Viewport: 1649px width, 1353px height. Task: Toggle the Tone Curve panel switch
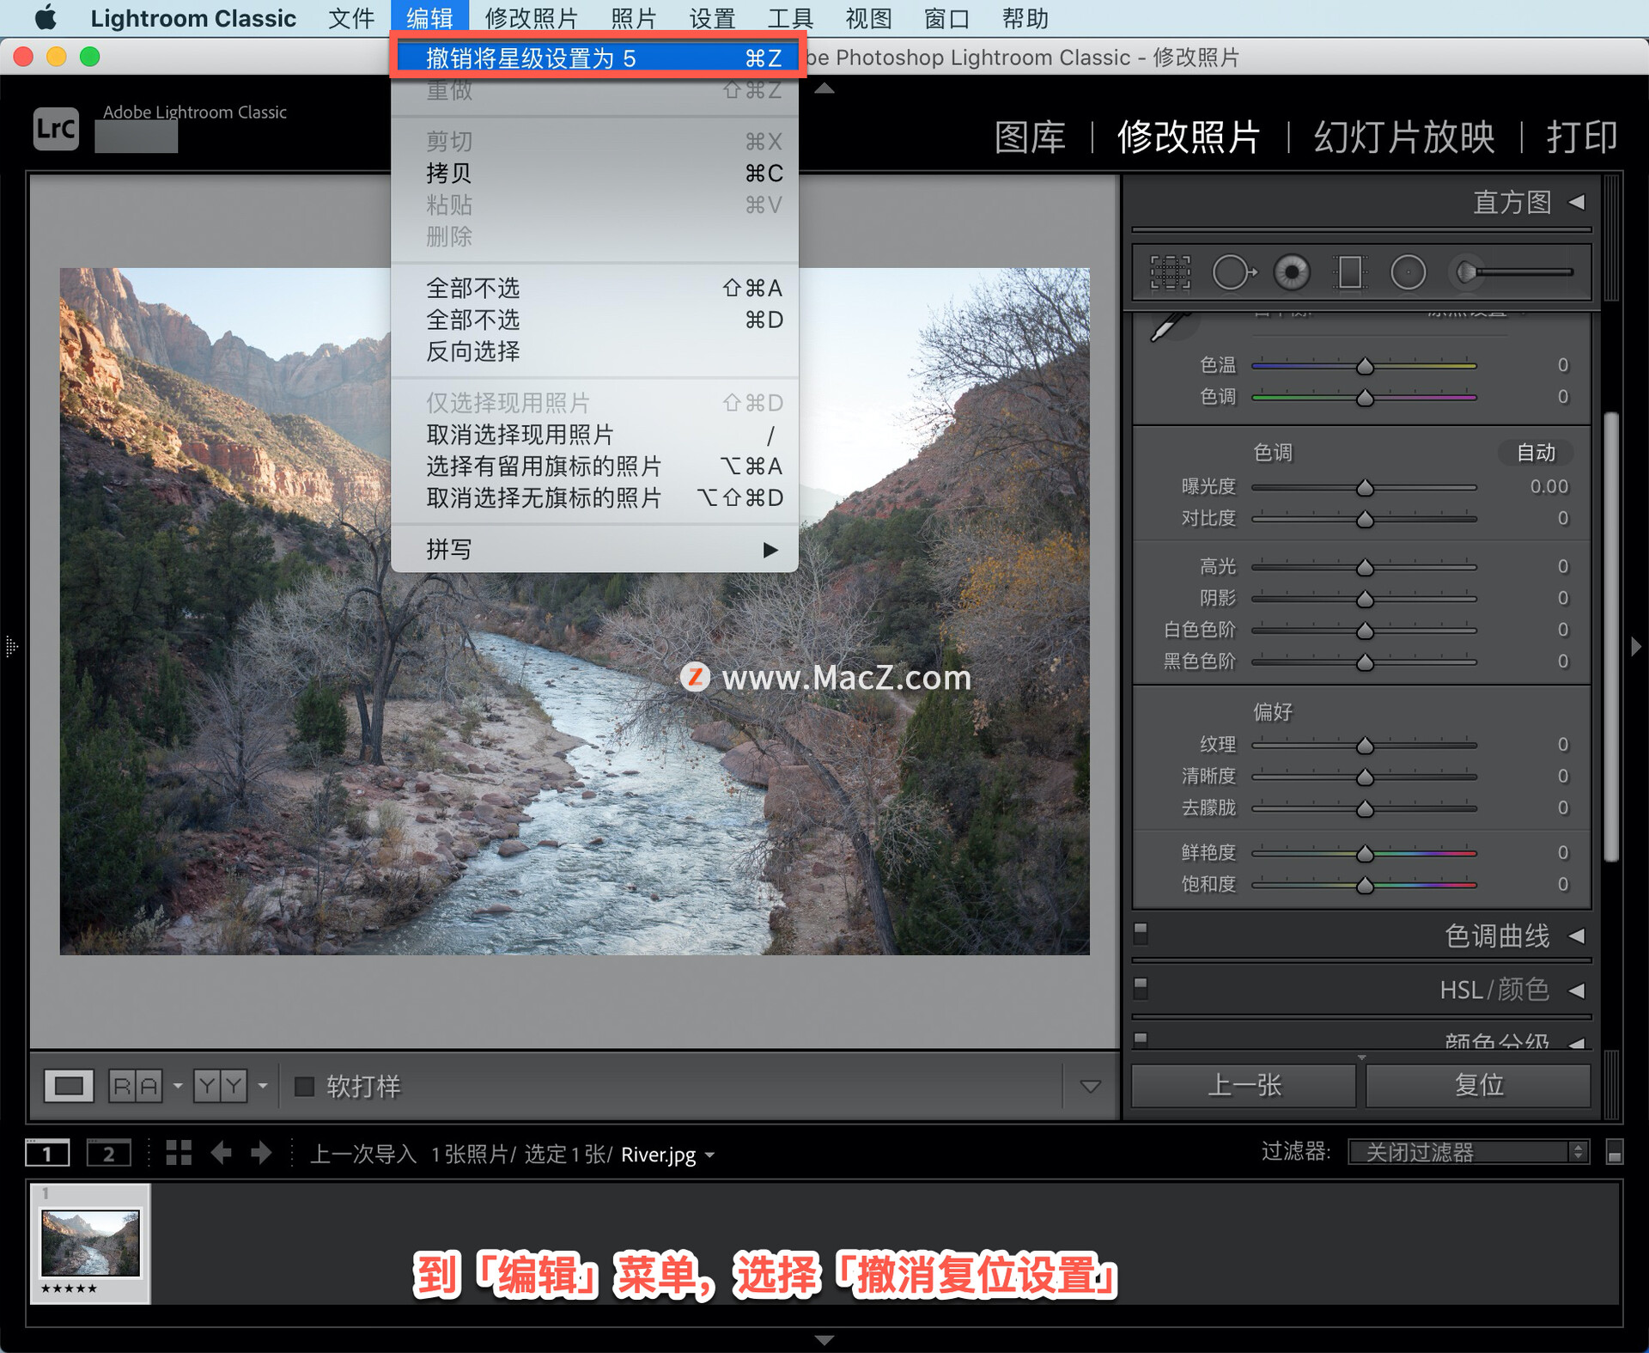pyautogui.click(x=1141, y=932)
